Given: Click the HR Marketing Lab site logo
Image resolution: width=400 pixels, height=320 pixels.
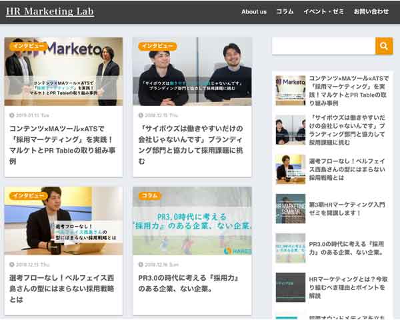Looking at the screenshot, I should click(x=50, y=11).
